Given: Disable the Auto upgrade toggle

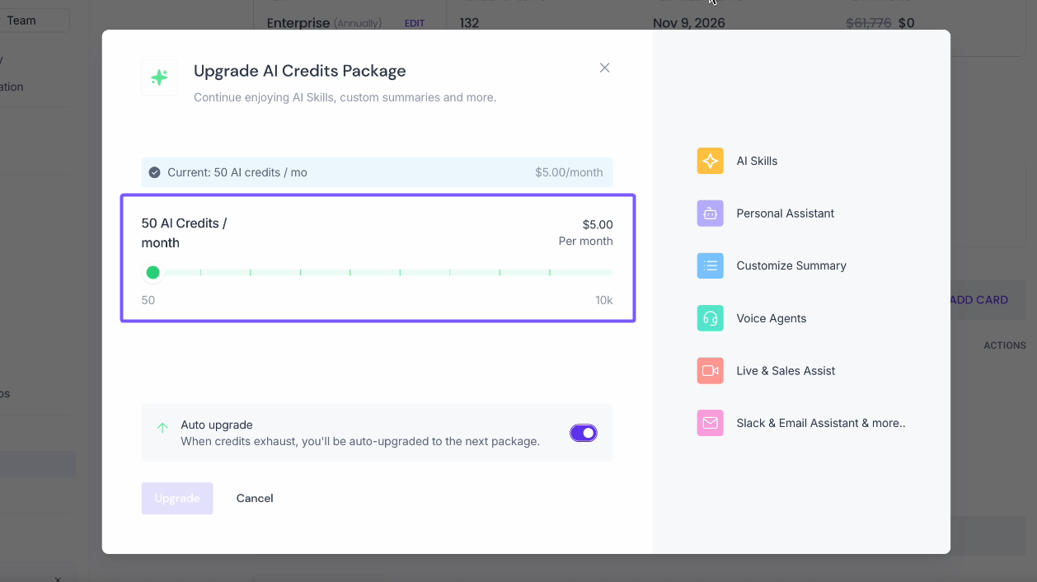Looking at the screenshot, I should coord(583,433).
